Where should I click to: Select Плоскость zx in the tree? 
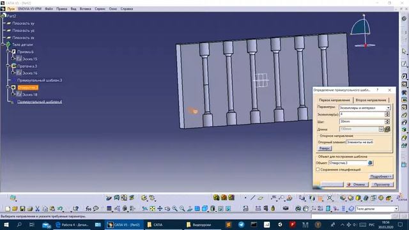[23, 38]
